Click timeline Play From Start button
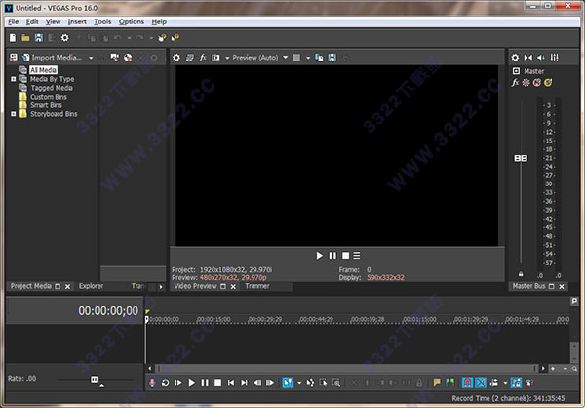Screen dimensions: 585x408 tap(178, 383)
